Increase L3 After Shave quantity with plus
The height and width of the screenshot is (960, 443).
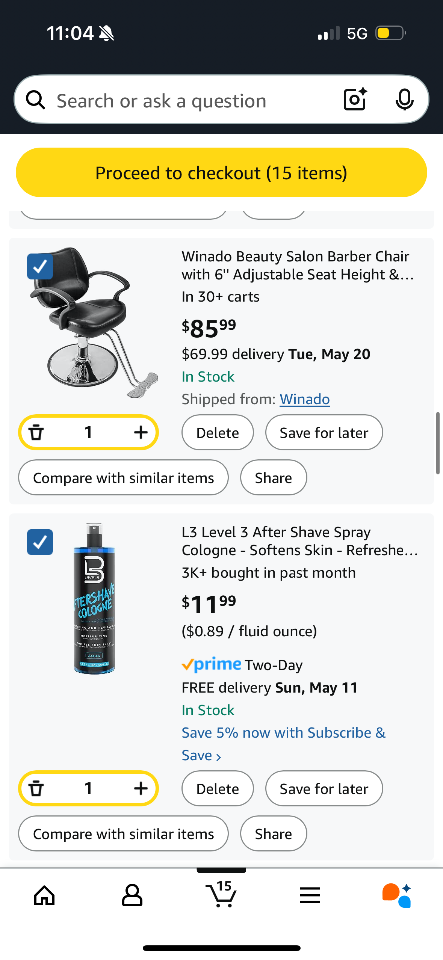141,788
